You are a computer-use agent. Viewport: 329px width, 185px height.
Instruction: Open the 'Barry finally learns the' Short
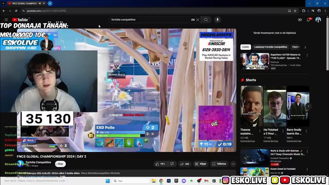[x=298, y=106]
